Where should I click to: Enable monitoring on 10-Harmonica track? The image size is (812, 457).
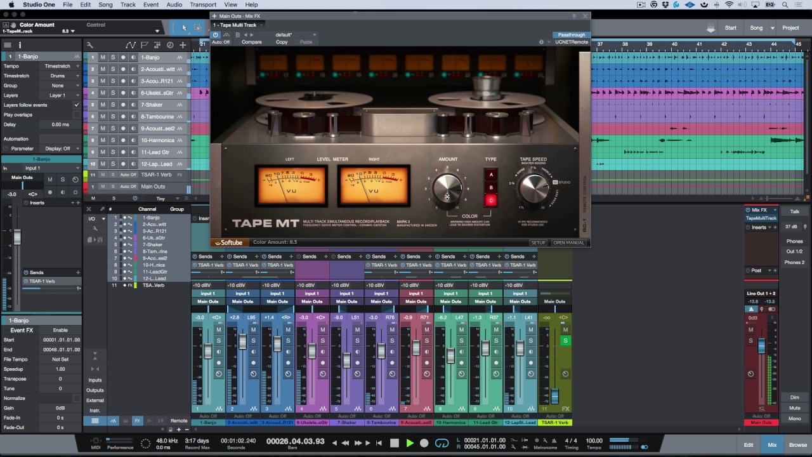[133, 140]
